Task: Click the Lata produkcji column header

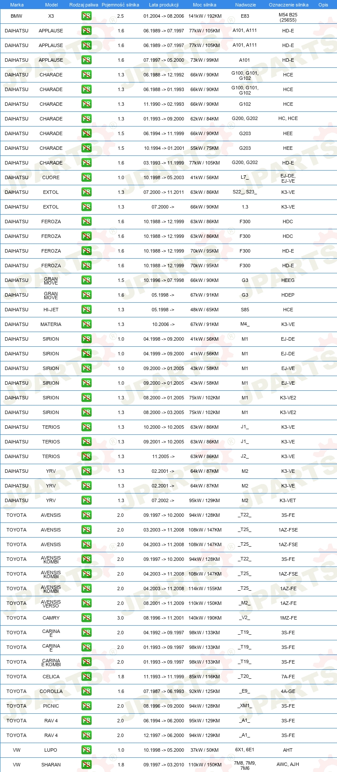Action: point(164,5)
